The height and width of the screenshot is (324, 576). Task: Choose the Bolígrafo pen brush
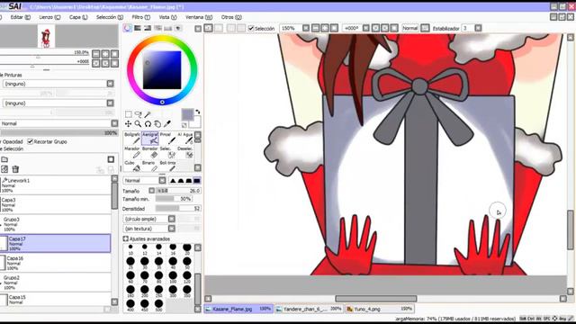click(x=132, y=139)
